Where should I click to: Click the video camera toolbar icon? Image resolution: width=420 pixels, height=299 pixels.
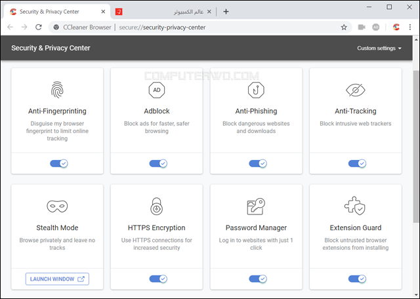[x=362, y=27]
